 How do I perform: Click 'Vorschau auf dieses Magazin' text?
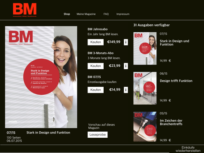click(102, 126)
